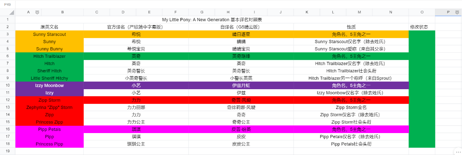Click the 性质 column header cell

351,27
